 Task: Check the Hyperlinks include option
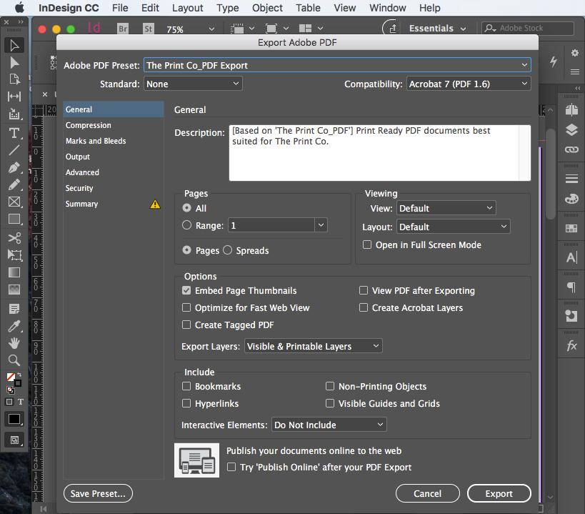(x=186, y=403)
